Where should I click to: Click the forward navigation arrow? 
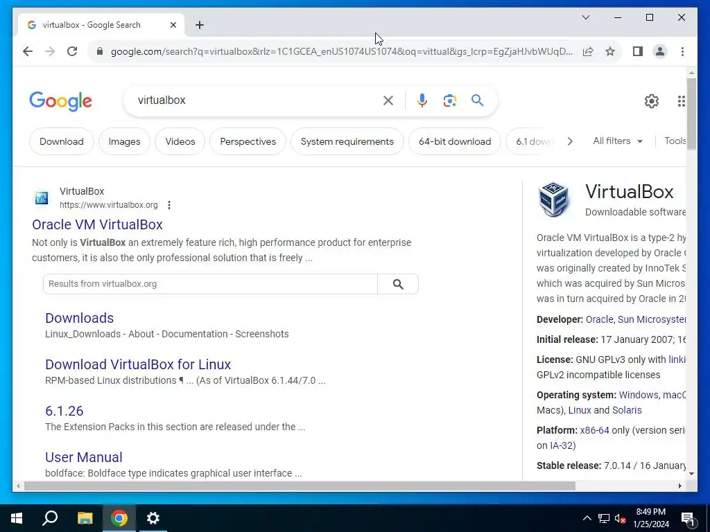tap(50, 51)
